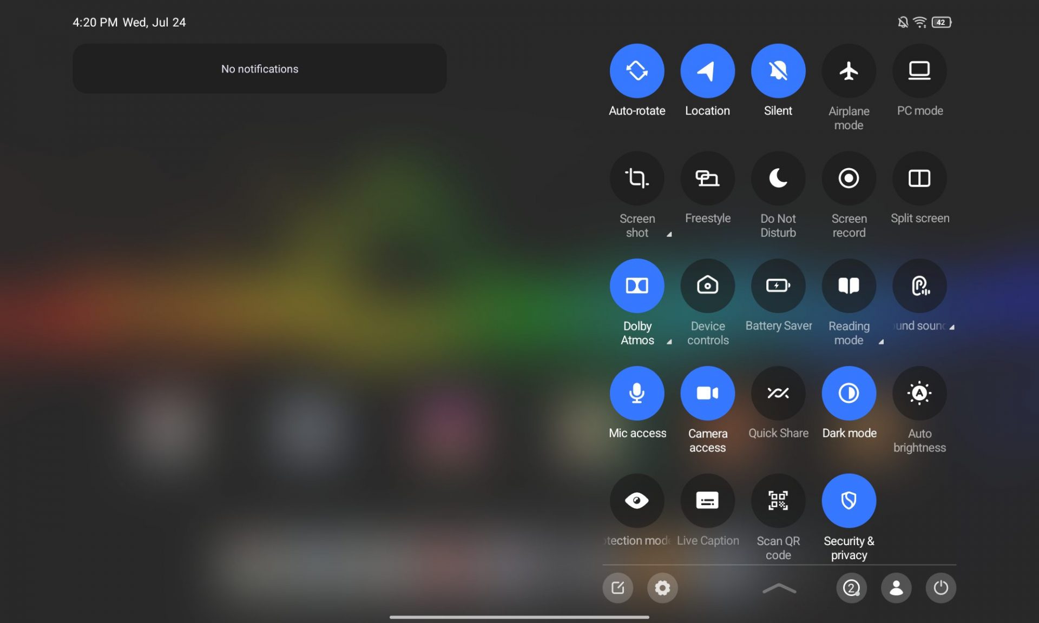
Task: Toggle Auto-rotate screen setting
Action: click(637, 70)
